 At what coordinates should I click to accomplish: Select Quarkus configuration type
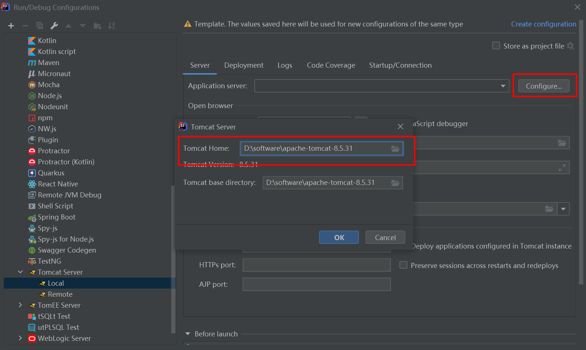click(51, 173)
